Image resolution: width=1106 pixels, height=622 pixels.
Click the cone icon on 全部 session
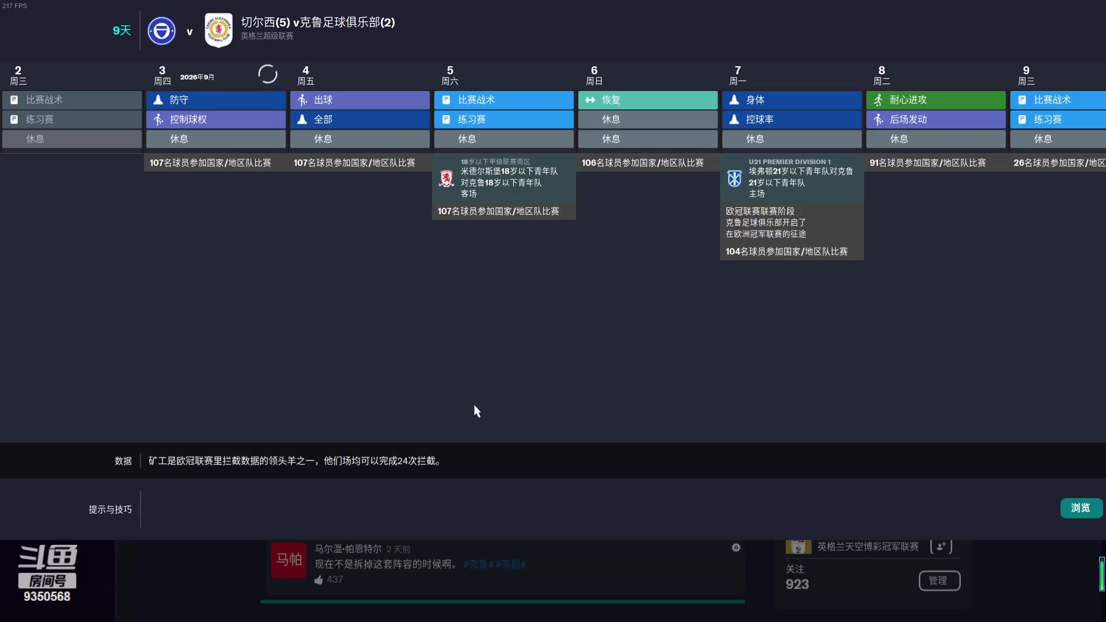(x=302, y=119)
